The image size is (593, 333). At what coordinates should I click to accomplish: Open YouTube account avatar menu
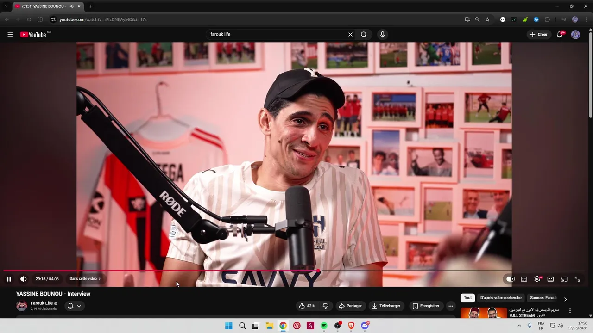point(575,35)
